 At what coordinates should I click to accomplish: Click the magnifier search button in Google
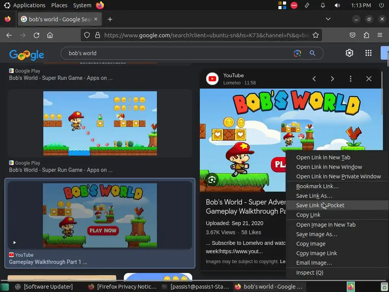pyautogui.click(x=312, y=53)
